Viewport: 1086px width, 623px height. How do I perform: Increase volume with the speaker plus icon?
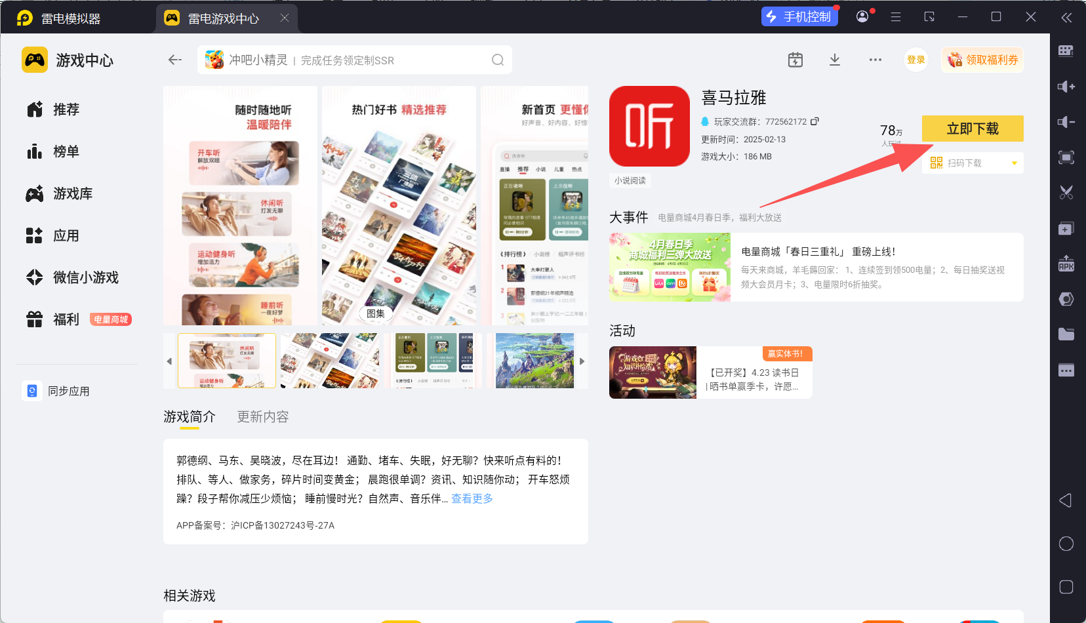1066,87
